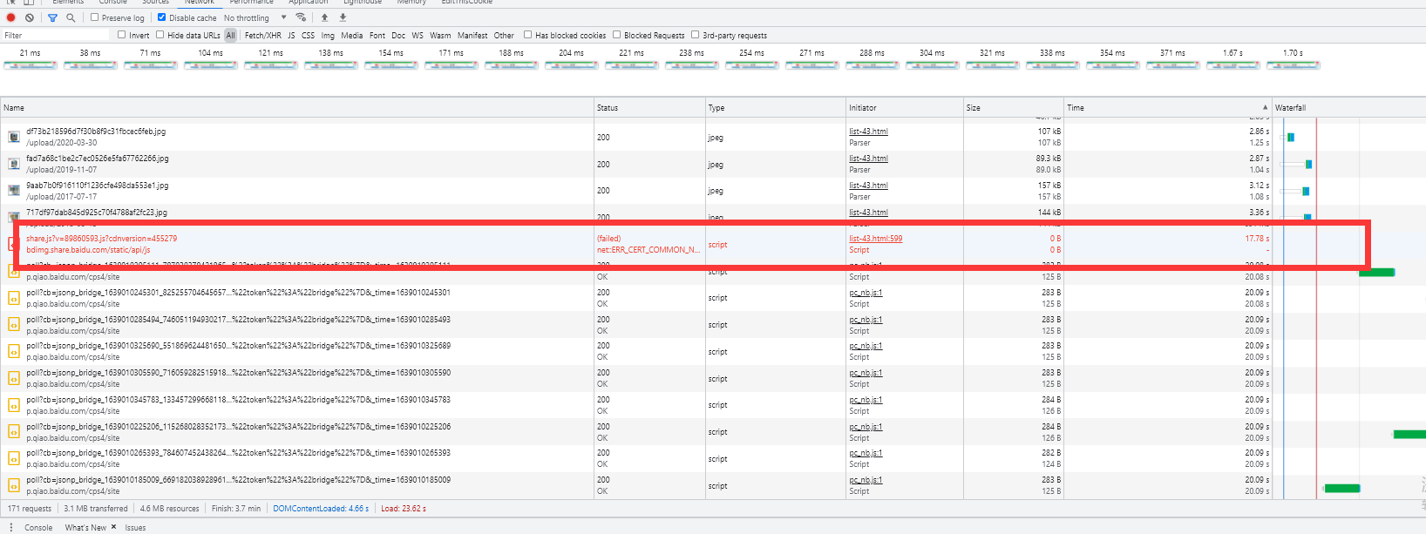The image size is (1426, 534).
Task: Switch to Issues drawer tab
Action: pyautogui.click(x=135, y=527)
